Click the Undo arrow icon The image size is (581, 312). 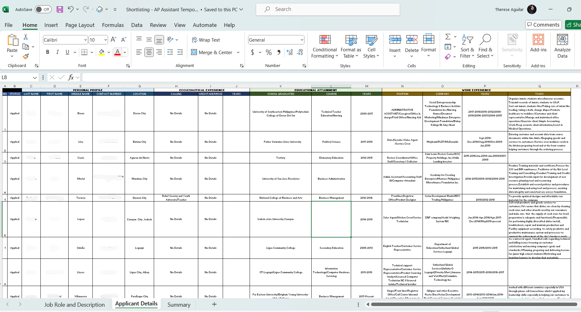pos(70,9)
